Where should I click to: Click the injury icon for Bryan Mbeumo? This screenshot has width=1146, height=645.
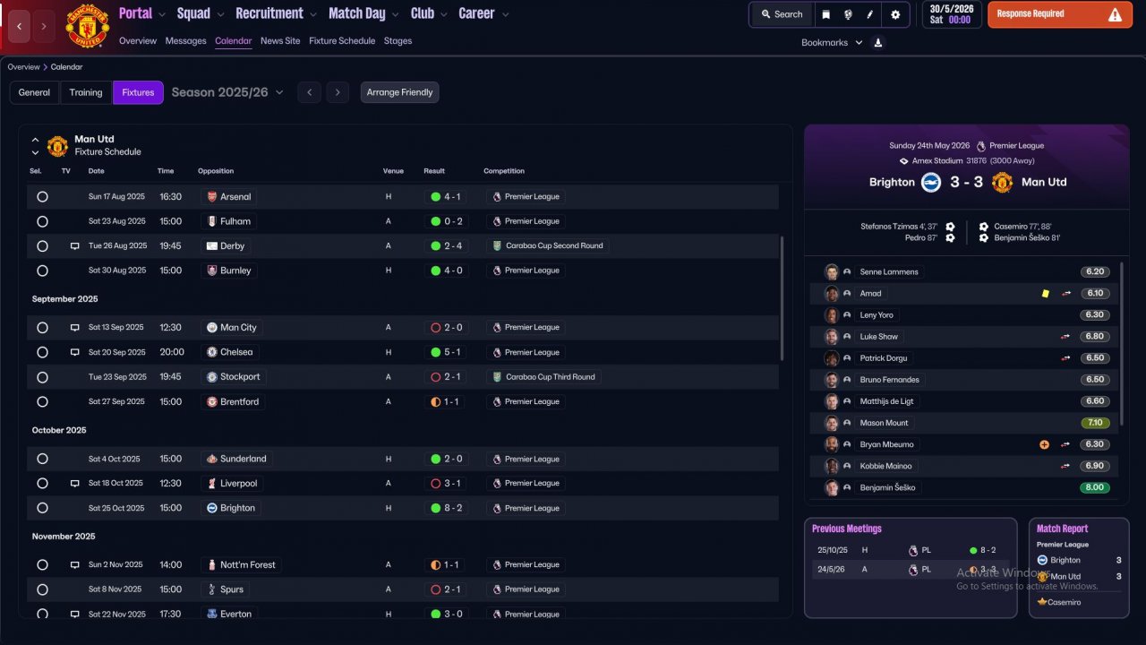(1044, 444)
